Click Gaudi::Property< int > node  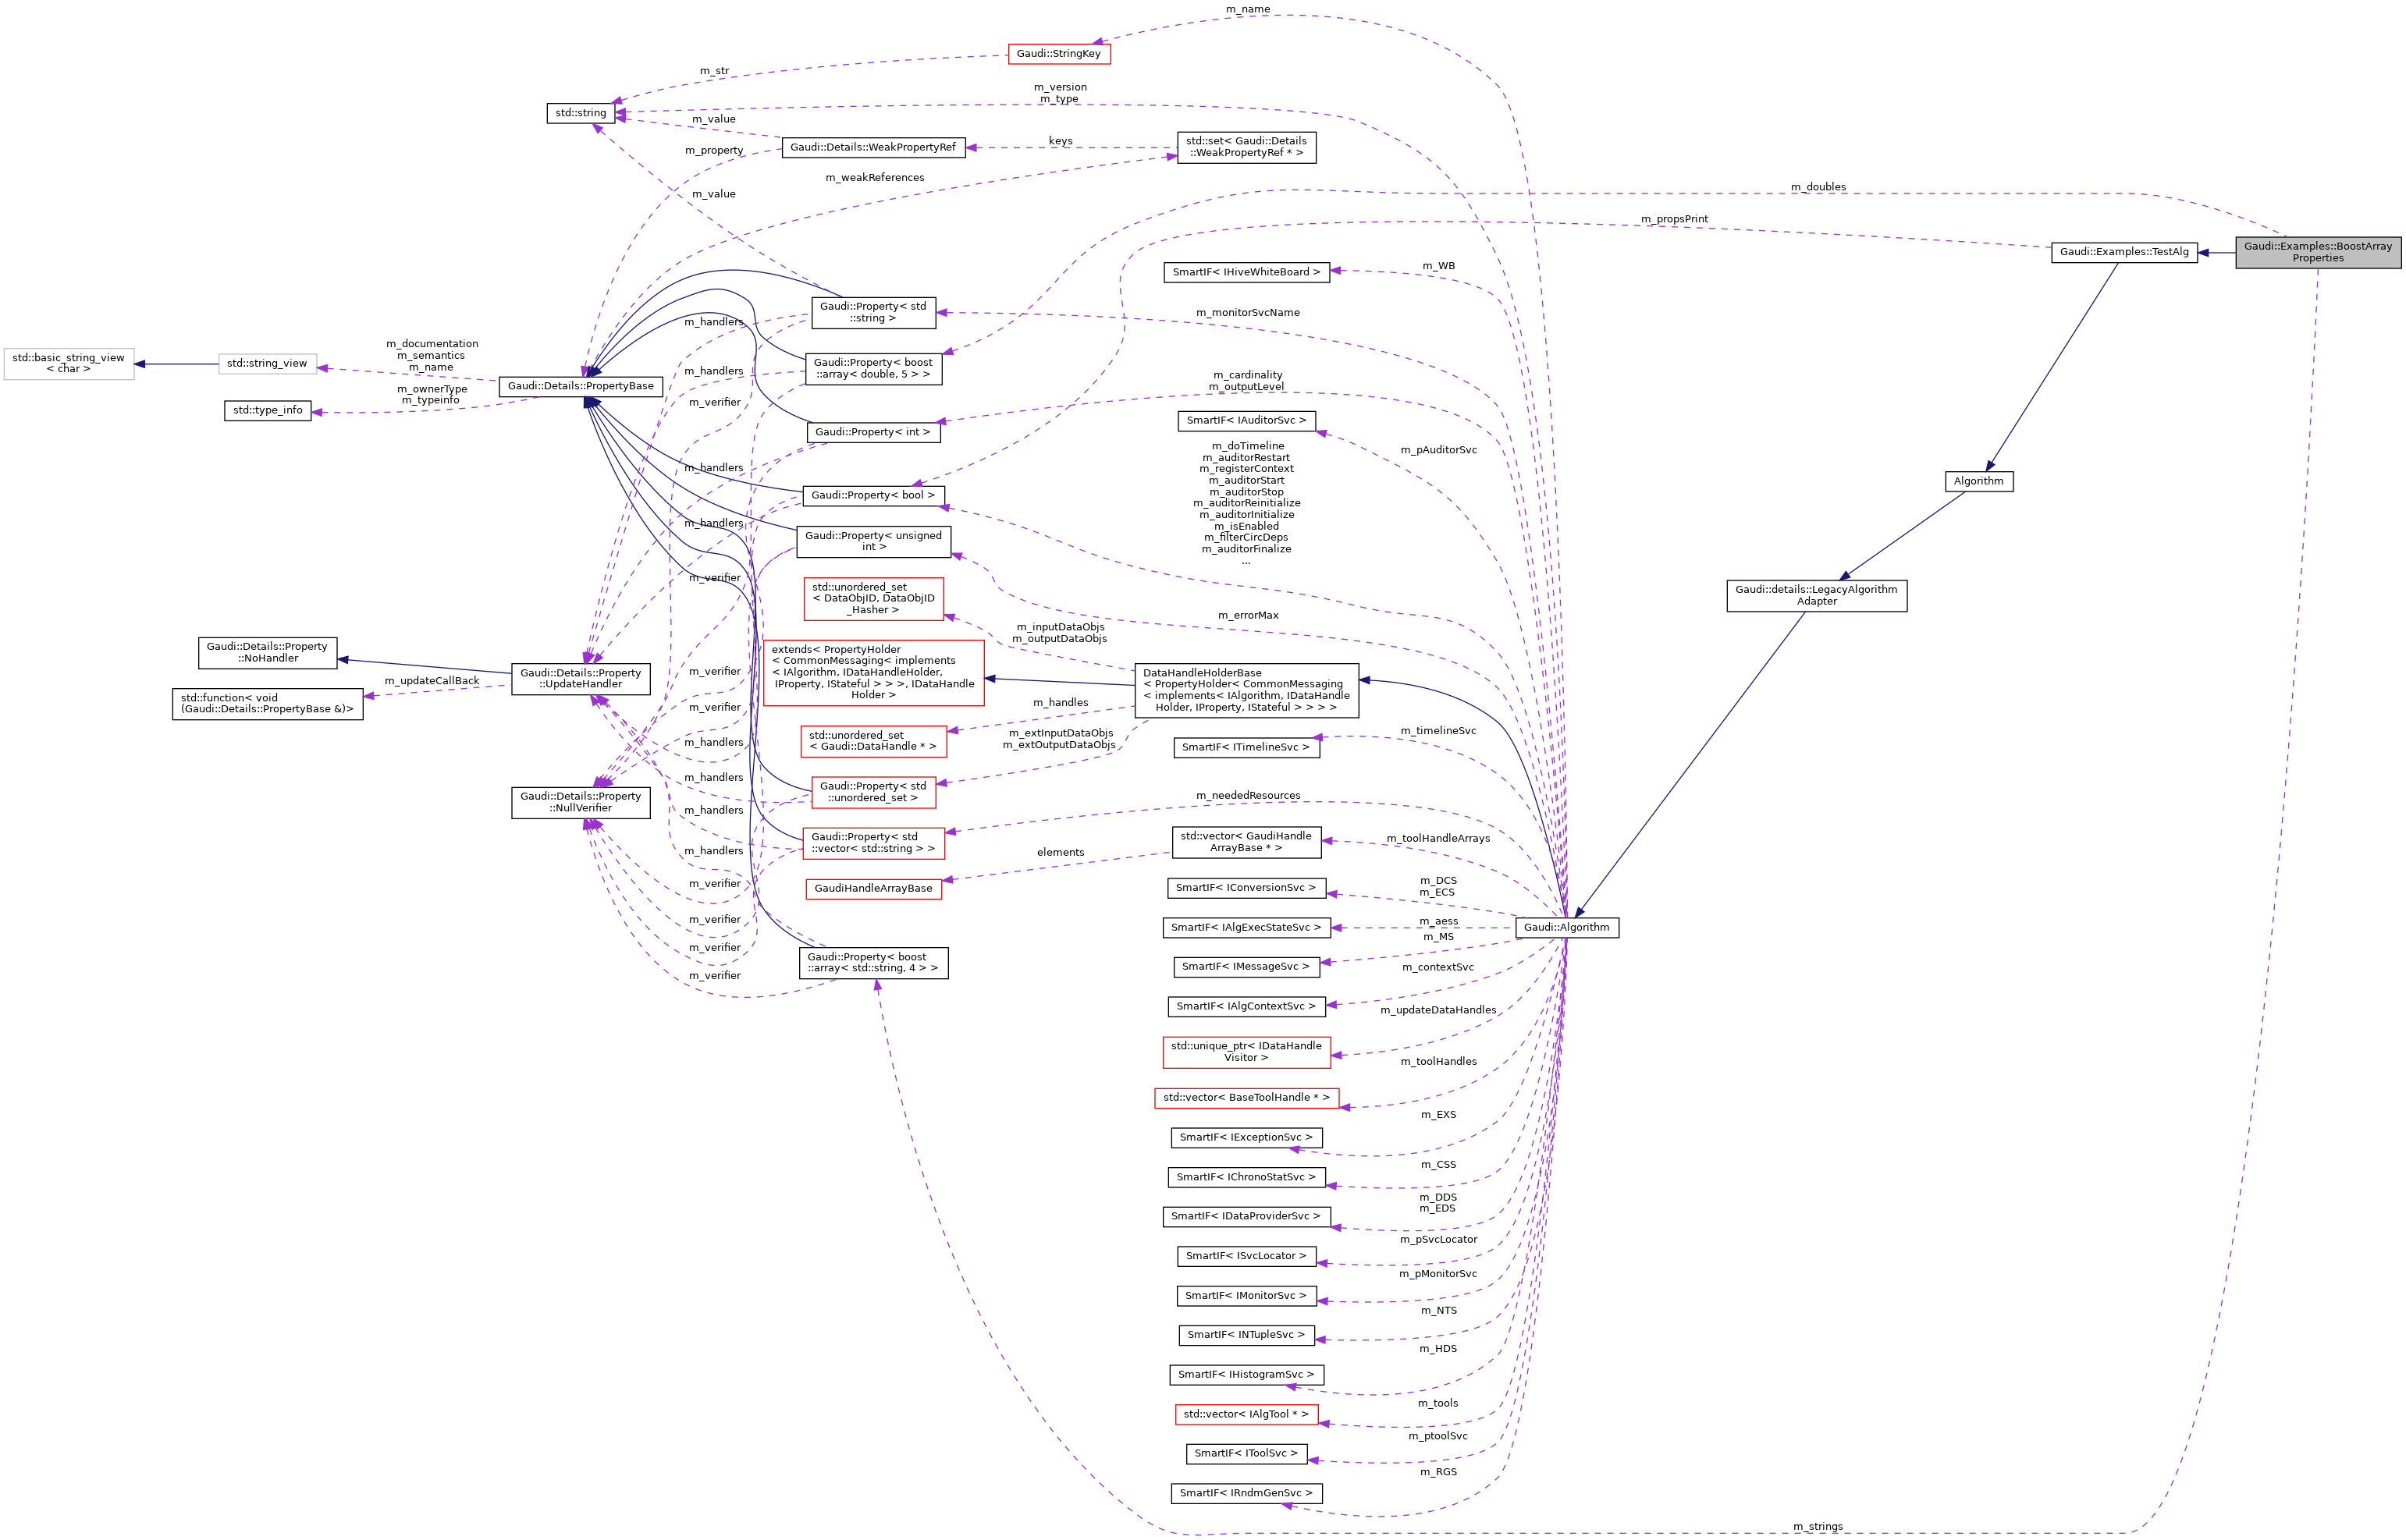(873, 432)
